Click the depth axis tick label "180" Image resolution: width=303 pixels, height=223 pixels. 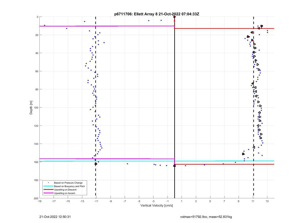tap(36, 180)
